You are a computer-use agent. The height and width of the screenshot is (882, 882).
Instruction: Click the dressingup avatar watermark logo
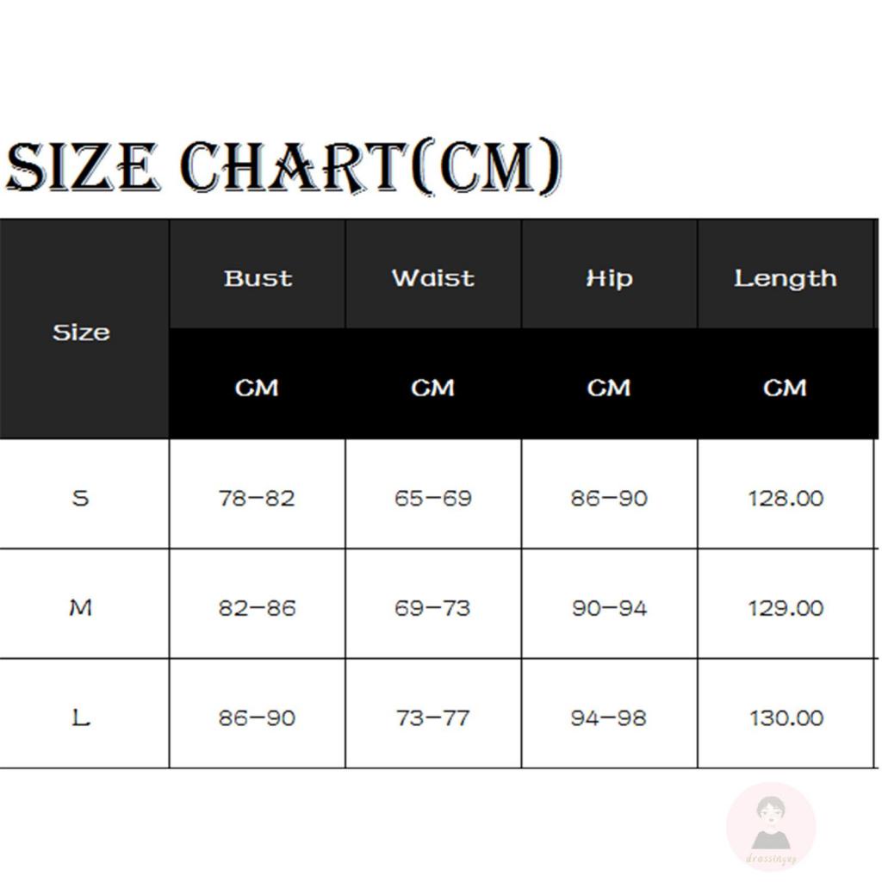[771, 826]
